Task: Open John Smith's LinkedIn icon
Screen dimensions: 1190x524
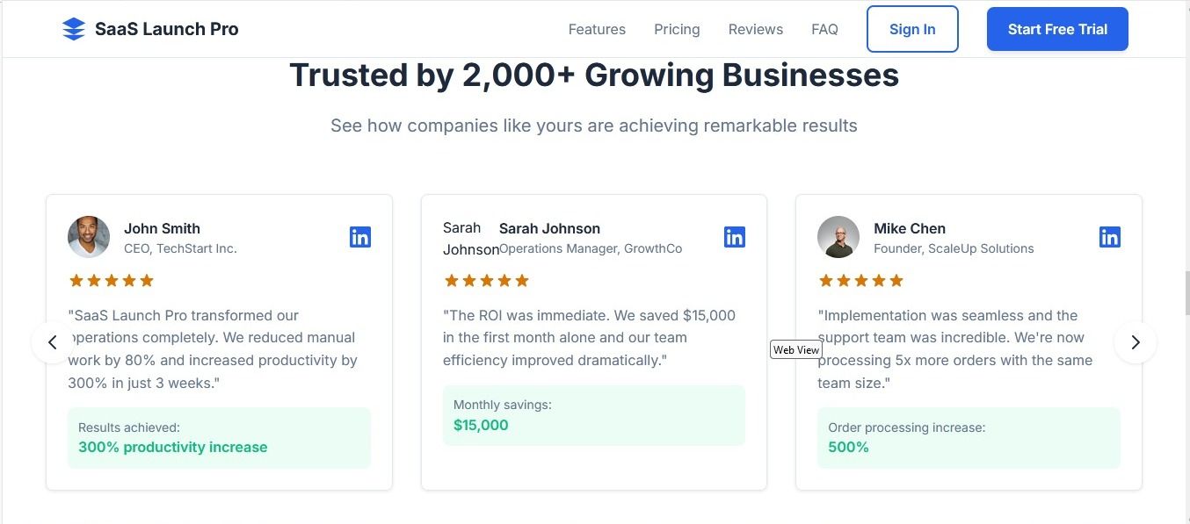Action: (360, 237)
